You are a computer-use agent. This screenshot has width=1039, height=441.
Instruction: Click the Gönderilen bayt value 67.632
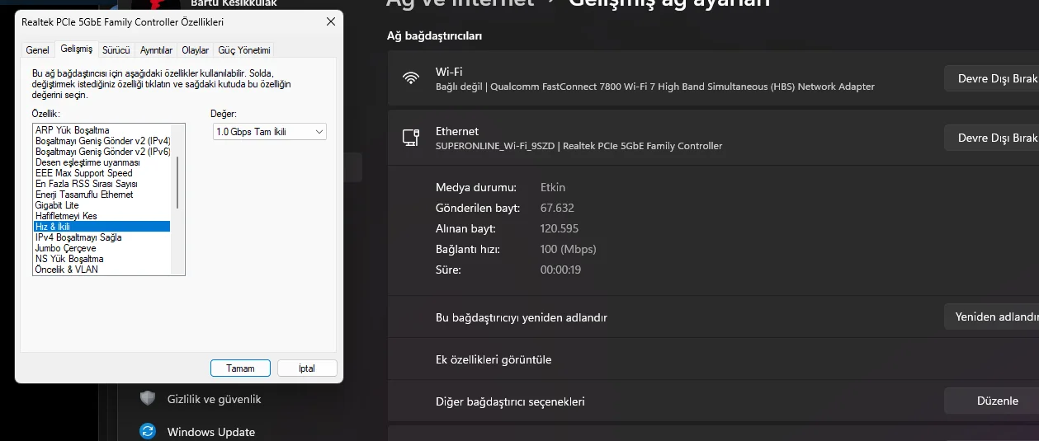click(x=557, y=208)
